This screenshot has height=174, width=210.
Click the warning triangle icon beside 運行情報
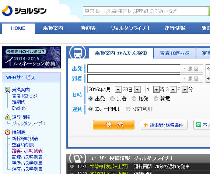click(x=8, y=117)
